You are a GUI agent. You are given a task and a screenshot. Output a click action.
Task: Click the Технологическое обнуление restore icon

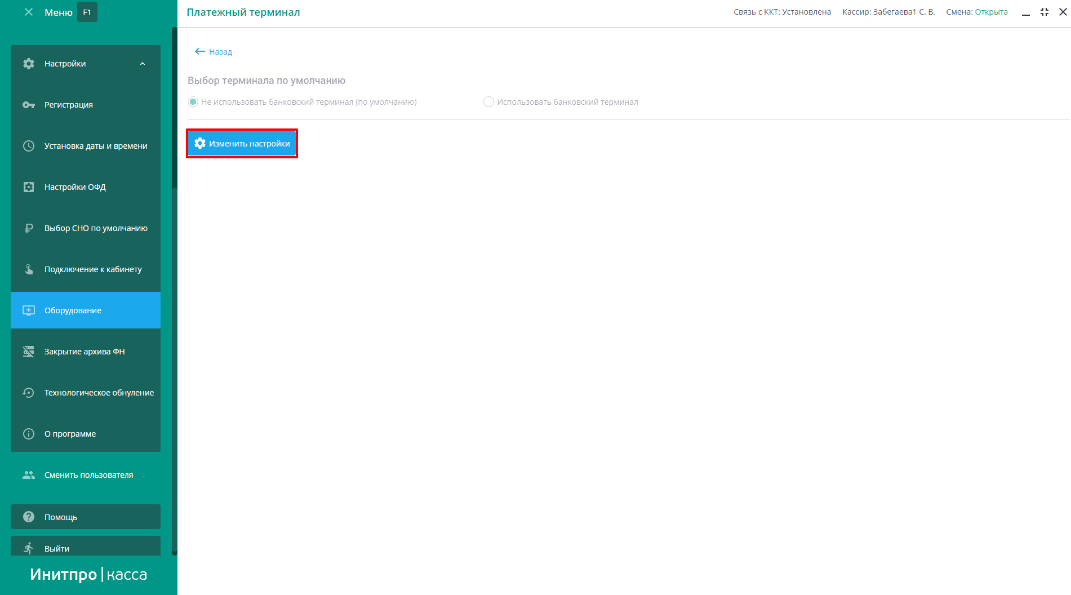(x=29, y=393)
